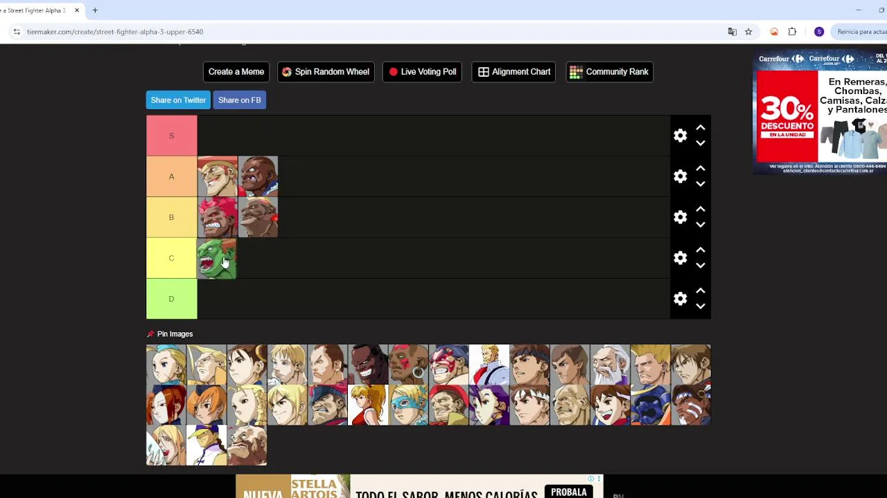Screen dimensions: 887x498
Task: Open settings gear for tier B row
Action: coord(680,217)
